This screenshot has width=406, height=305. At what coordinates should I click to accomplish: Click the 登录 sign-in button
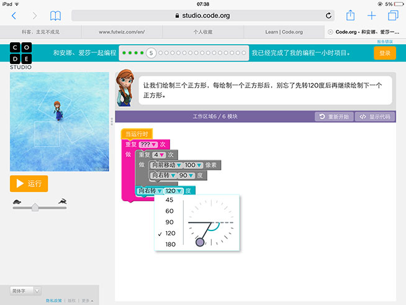tap(384, 53)
